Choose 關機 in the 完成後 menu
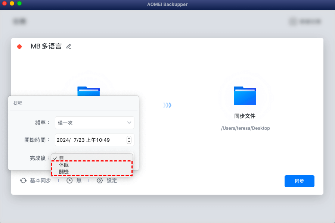Viewport: 335px width, 223px height. click(x=92, y=172)
